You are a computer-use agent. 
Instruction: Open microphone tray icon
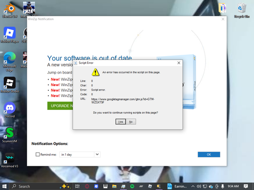(x=223, y=186)
